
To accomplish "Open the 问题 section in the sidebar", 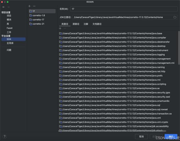I will pyautogui.click(x=9, y=50).
